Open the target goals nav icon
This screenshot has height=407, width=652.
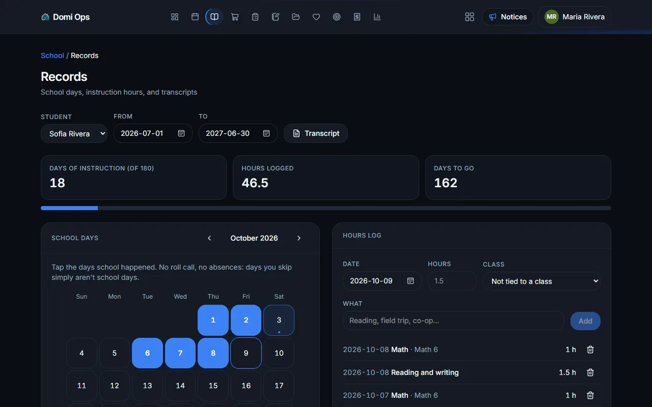pyautogui.click(x=337, y=17)
